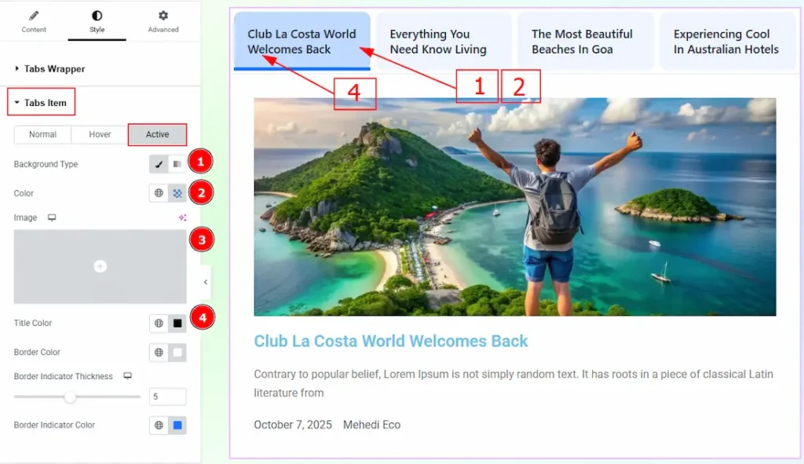Open responsive device icon next to Image
This screenshot has height=464, width=804.
click(52, 217)
